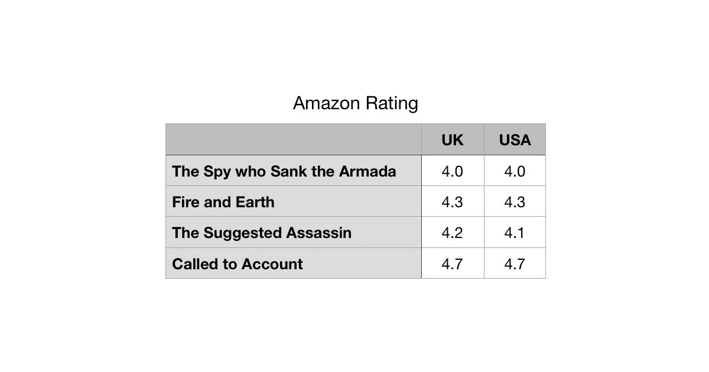Click the empty top-left header cell
Screen dimensions: 709x372
point(294,140)
